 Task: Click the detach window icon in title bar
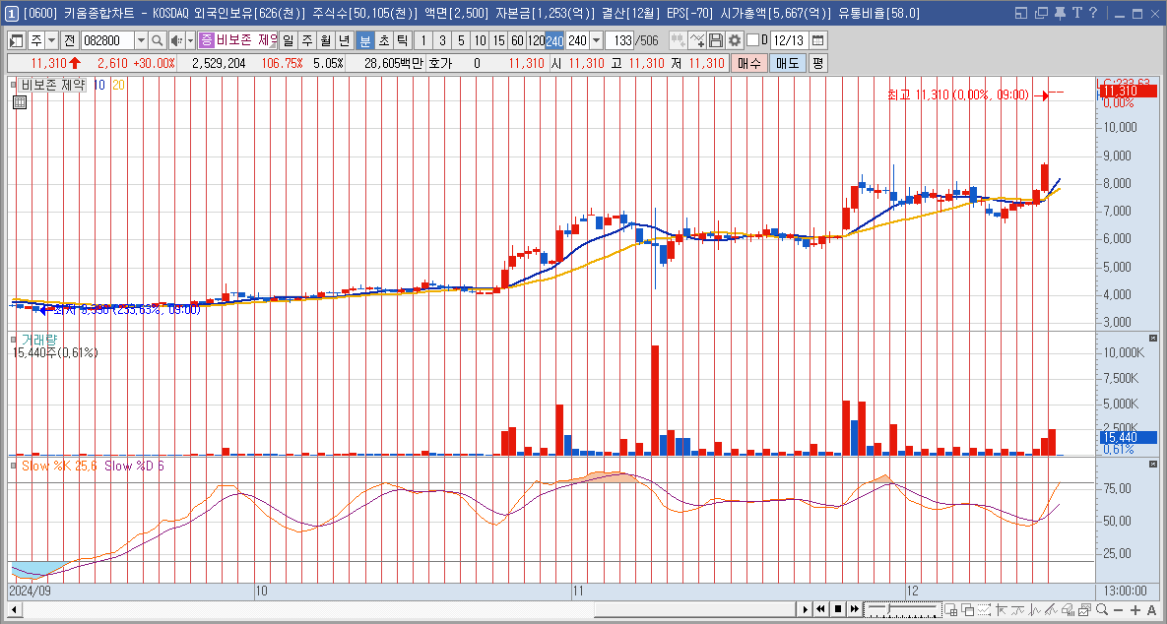[1042, 13]
